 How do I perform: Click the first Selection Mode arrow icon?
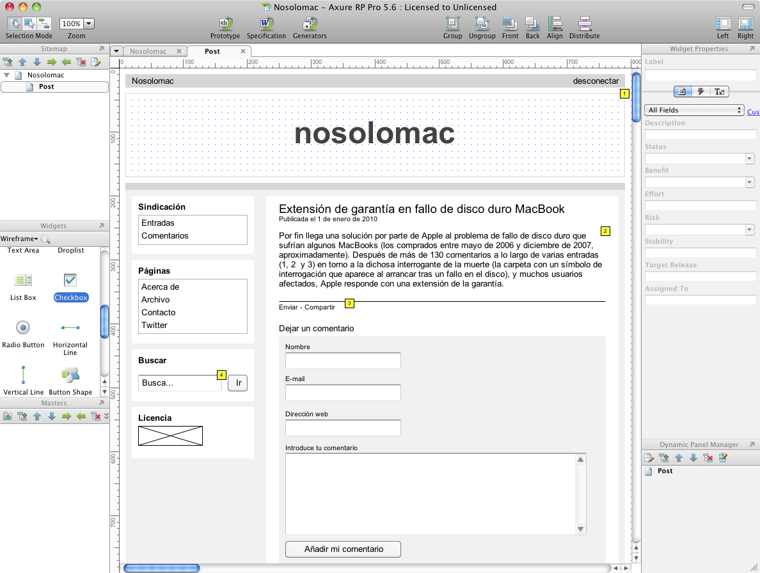[x=14, y=23]
